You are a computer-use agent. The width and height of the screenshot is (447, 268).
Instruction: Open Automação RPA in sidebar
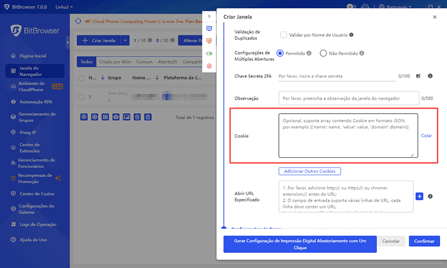35,102
